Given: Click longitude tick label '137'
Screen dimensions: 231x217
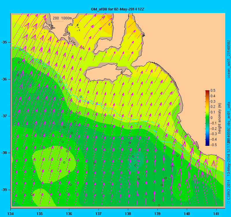Looking at the screenshot, I should 98,214.
